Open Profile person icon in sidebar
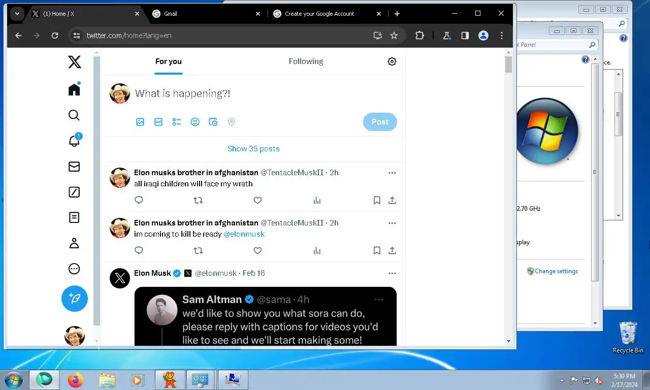 click(74, 243)
